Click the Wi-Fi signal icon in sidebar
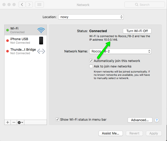Image resolution: width=167 pixels, height=141 pixels. click(41, 30)
